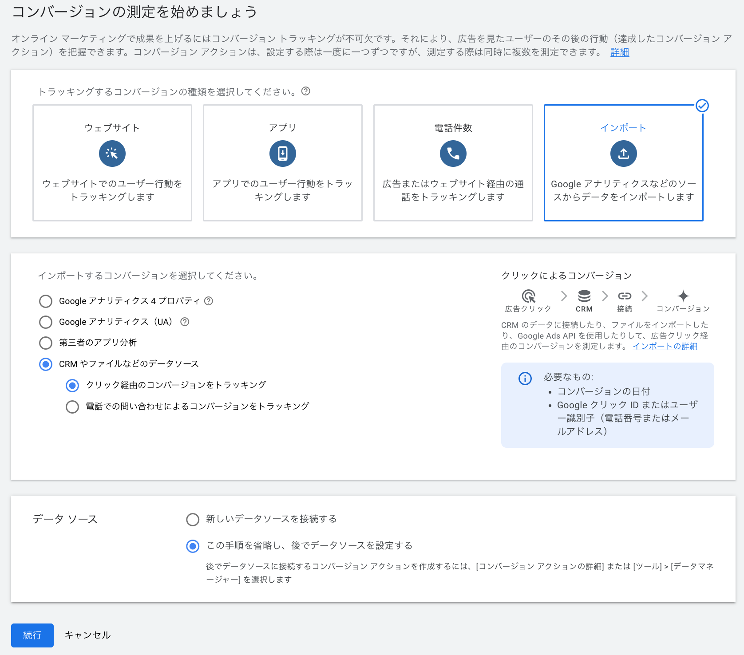744x655 pixels.
Task: Click the クリックによるコンバージョン heading
Action: pyautogui.click(x=567, y=276)
